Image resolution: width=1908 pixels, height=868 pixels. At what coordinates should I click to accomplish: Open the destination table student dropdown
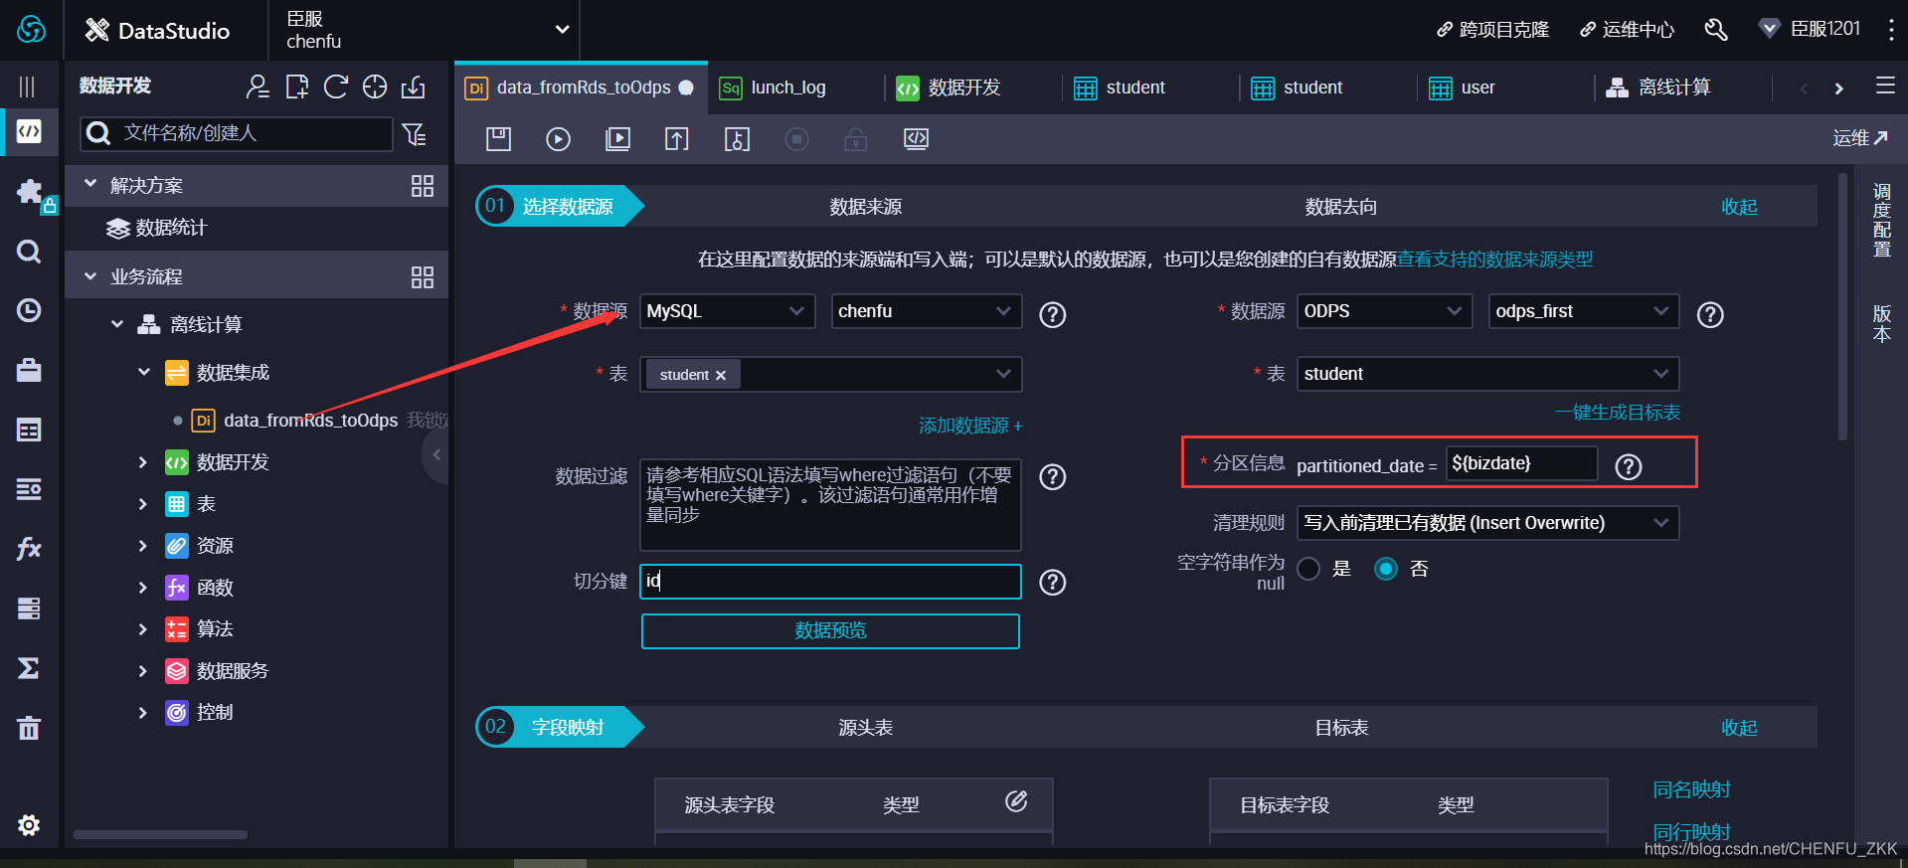(1487, 374)
